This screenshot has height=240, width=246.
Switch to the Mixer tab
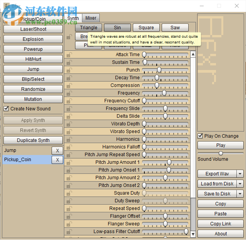point(91,18)
